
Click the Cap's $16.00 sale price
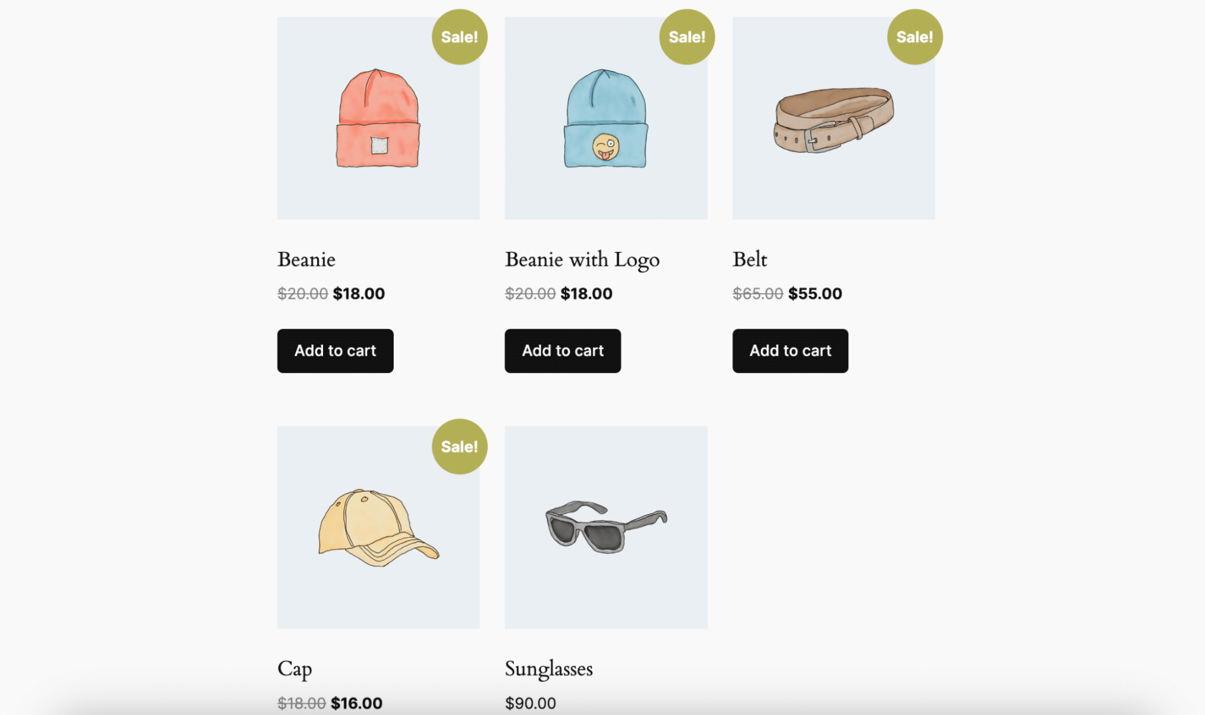356,703
